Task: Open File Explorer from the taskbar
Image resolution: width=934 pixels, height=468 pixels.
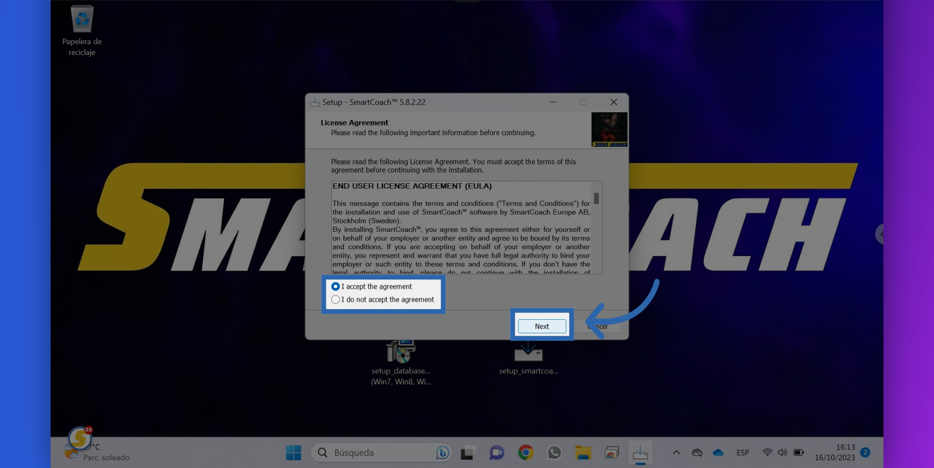Action: coord(583,453)
